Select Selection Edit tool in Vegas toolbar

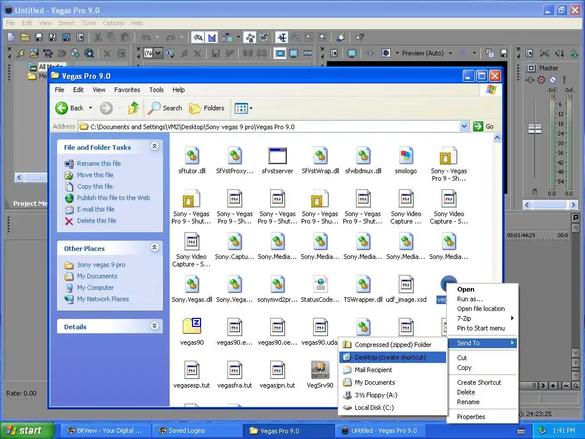(309, 37)
